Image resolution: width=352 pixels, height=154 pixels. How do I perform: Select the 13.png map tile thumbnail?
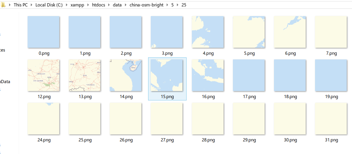pyautogui.click(x=84, y=75)
